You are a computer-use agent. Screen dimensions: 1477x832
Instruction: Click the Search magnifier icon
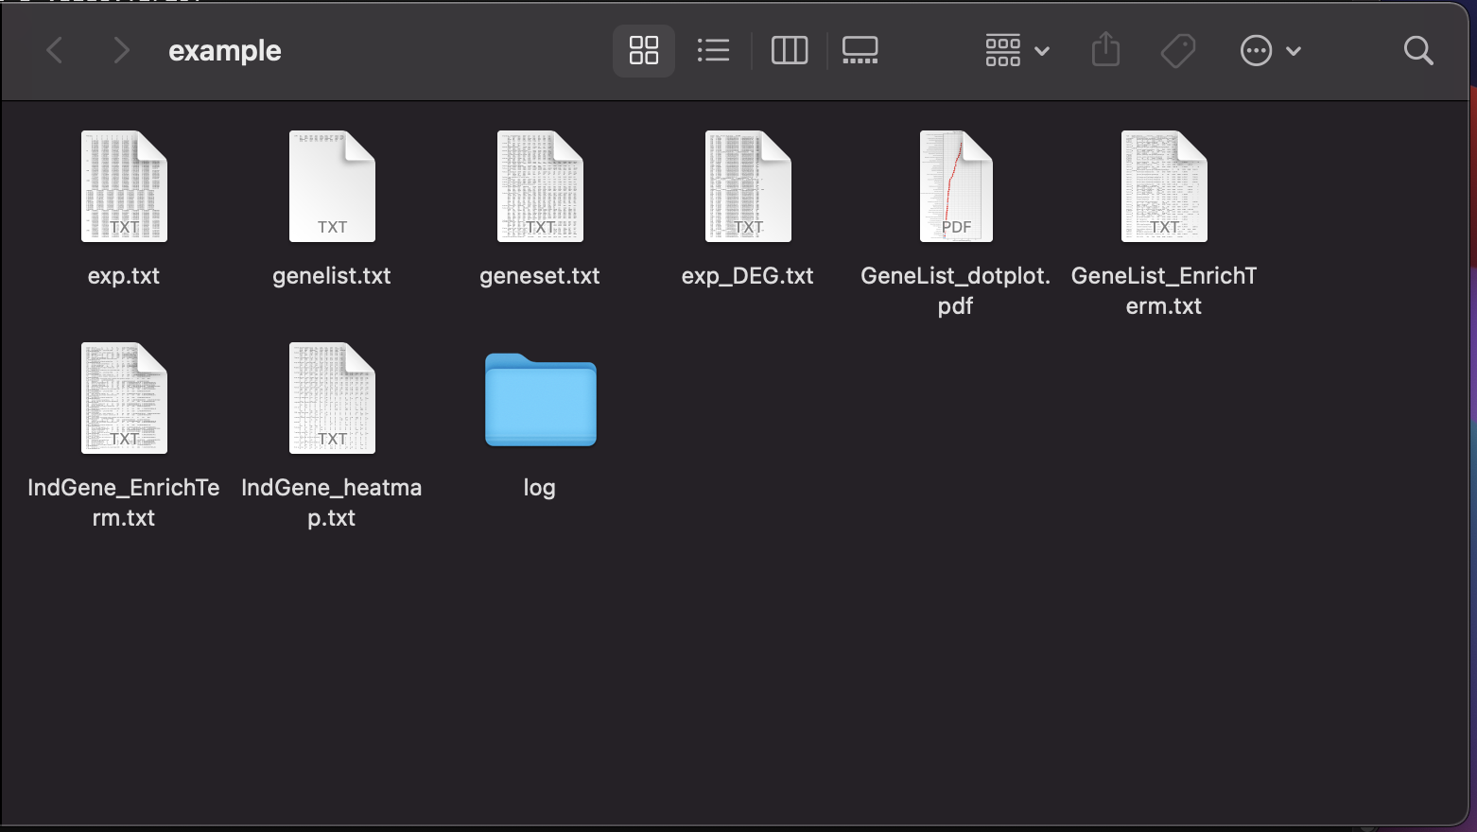pyautogui.click(x=1418, y=50)
